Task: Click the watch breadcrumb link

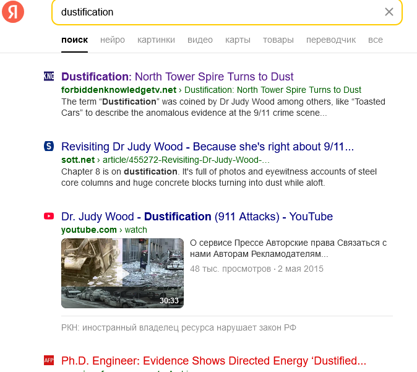Action: 135,230
